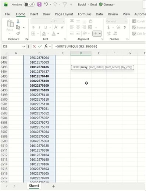
Task: Open the Name Box dropdown arrow
Action: 24,47
